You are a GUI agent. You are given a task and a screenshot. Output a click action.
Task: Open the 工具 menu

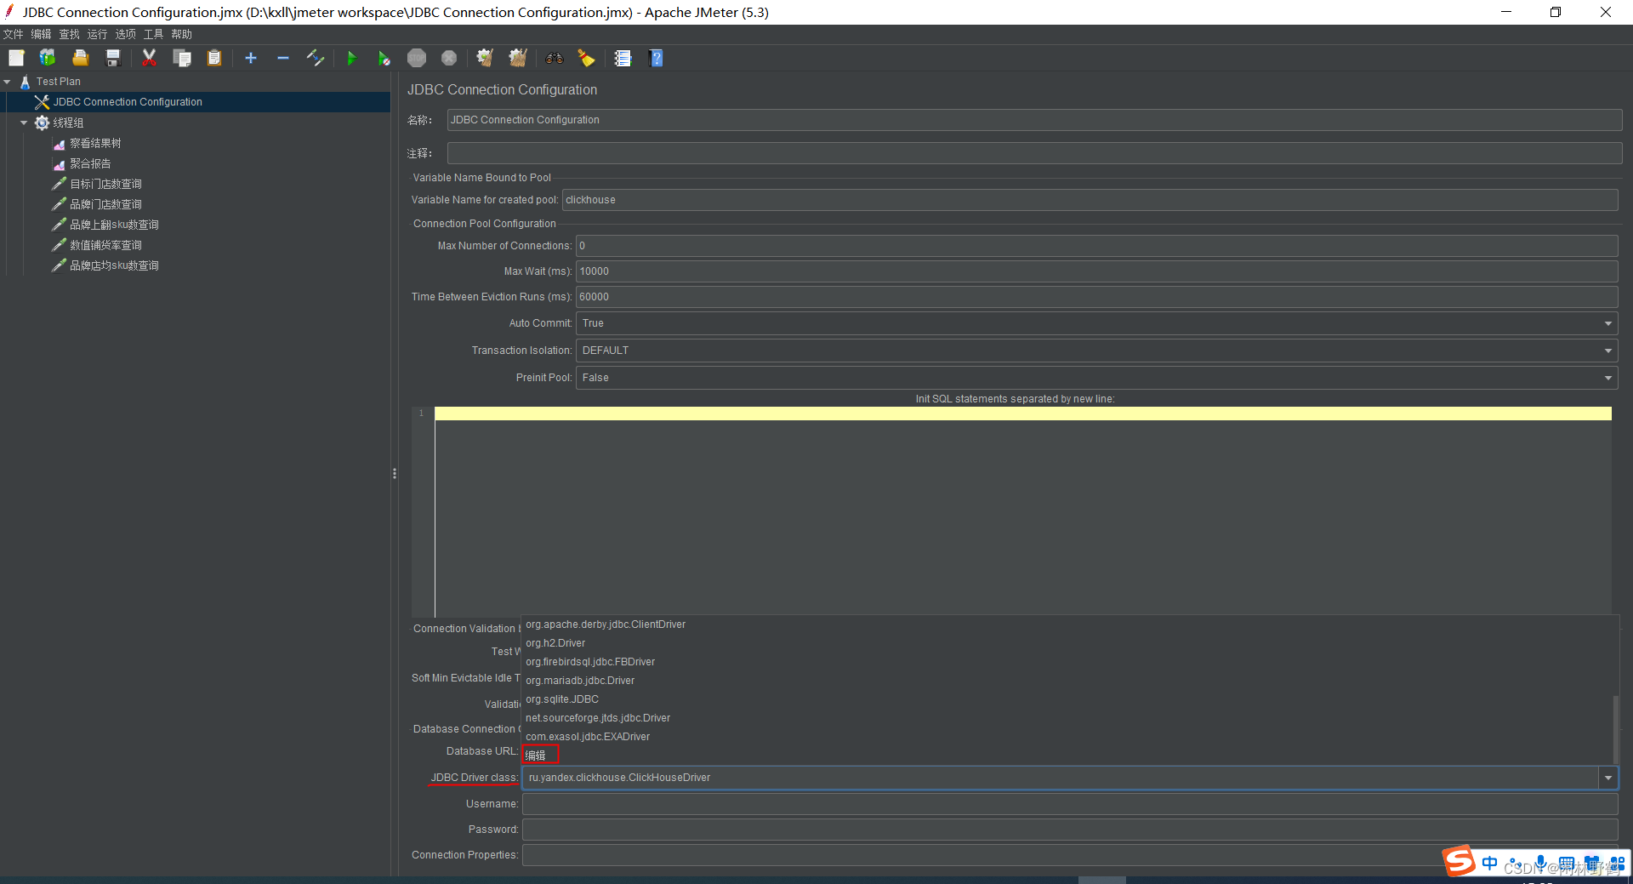click(x=154, y=34)
